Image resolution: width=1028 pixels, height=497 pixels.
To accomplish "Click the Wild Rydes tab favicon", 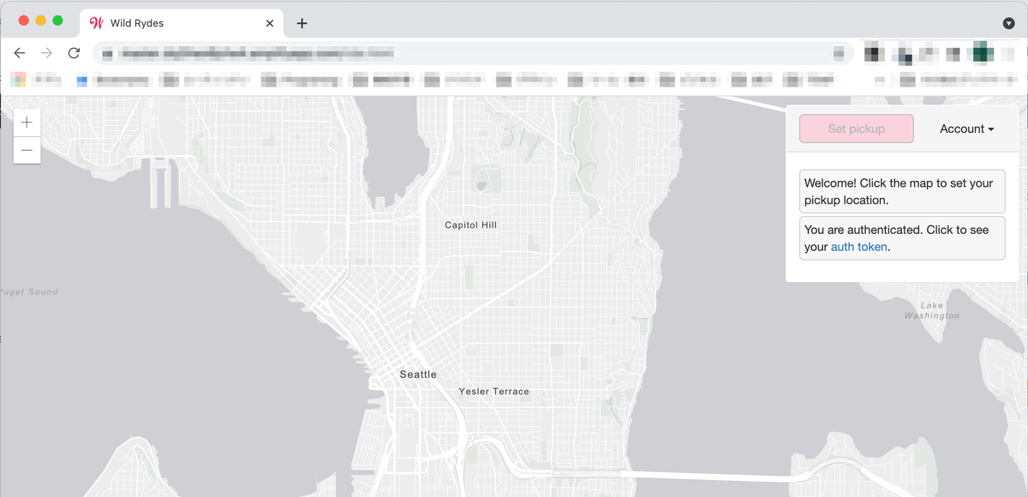I will tap(97, 23).
